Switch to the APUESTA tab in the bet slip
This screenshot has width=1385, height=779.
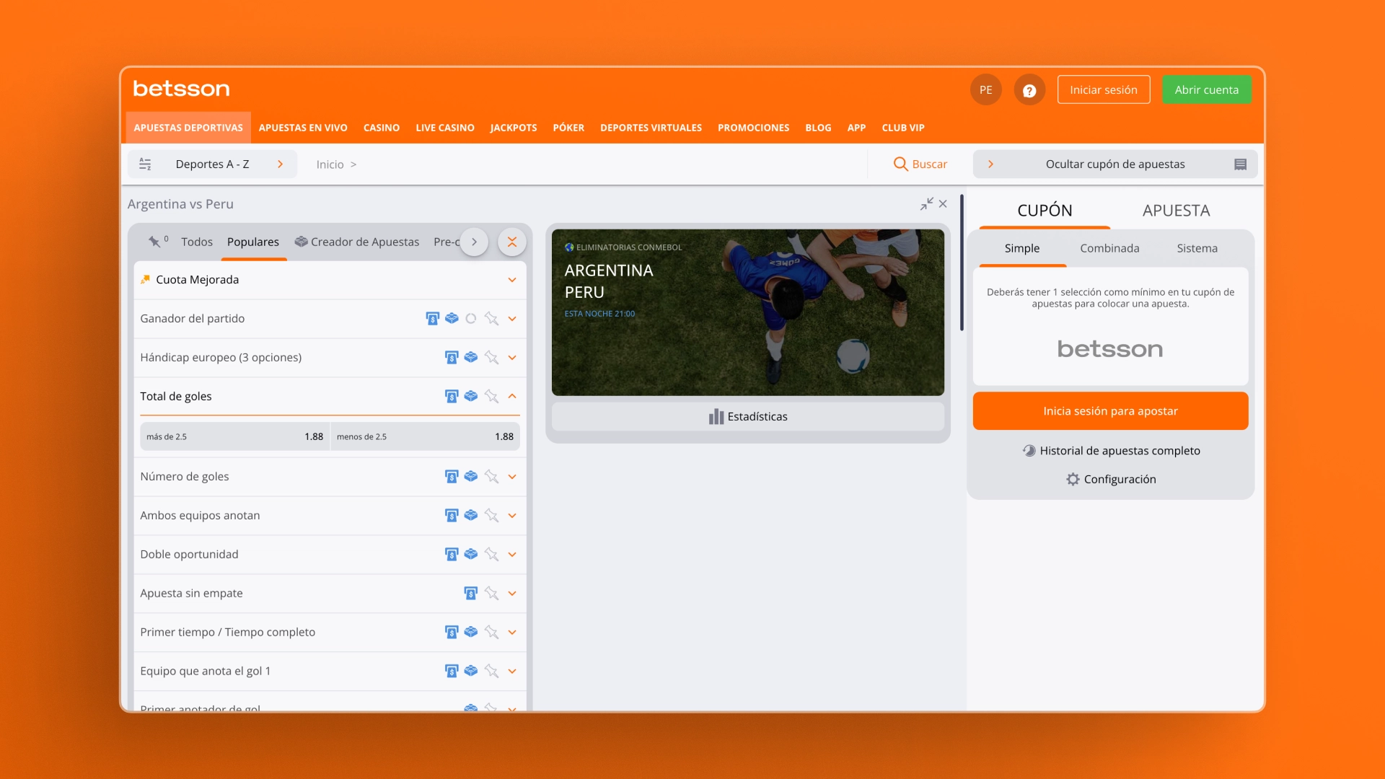click(x=1176, y=210)
